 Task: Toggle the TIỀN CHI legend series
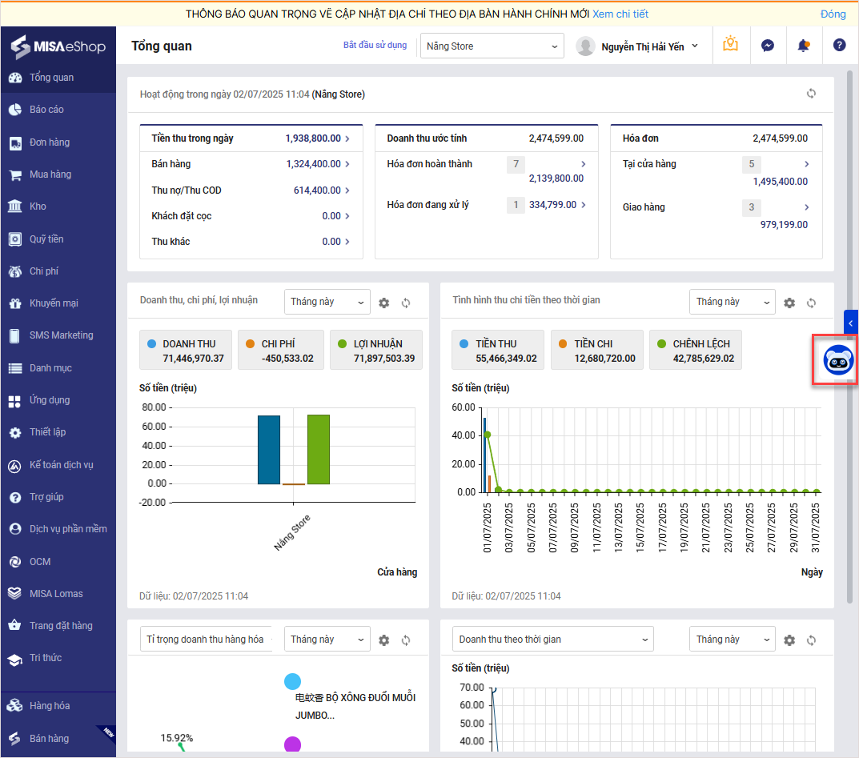[596, 351]
